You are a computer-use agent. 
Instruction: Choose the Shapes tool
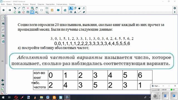(x=75, y=8)
